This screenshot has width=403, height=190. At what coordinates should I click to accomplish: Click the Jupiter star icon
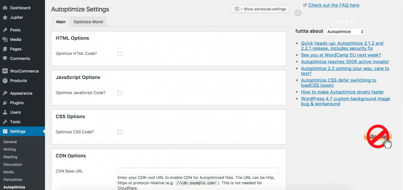coord(5,17)
